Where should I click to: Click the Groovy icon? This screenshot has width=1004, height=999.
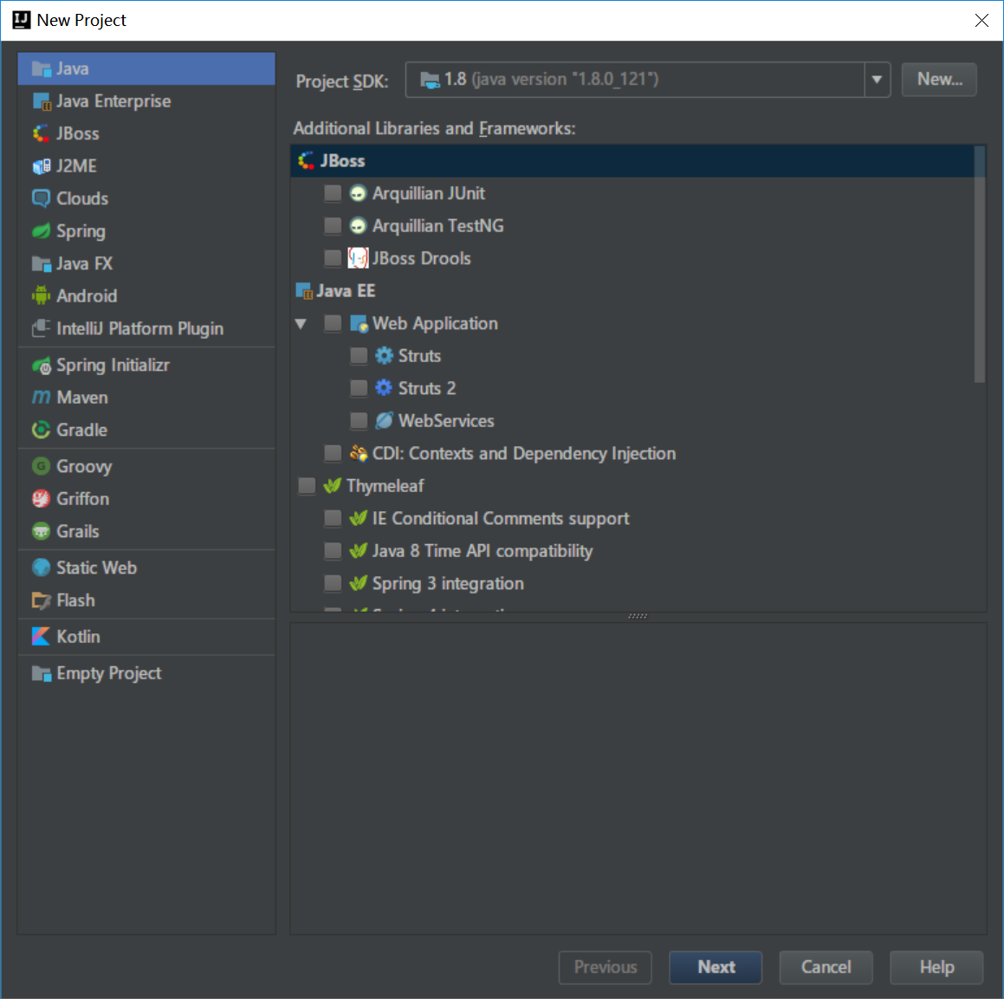pyautogui.click(x=41, y=466)
